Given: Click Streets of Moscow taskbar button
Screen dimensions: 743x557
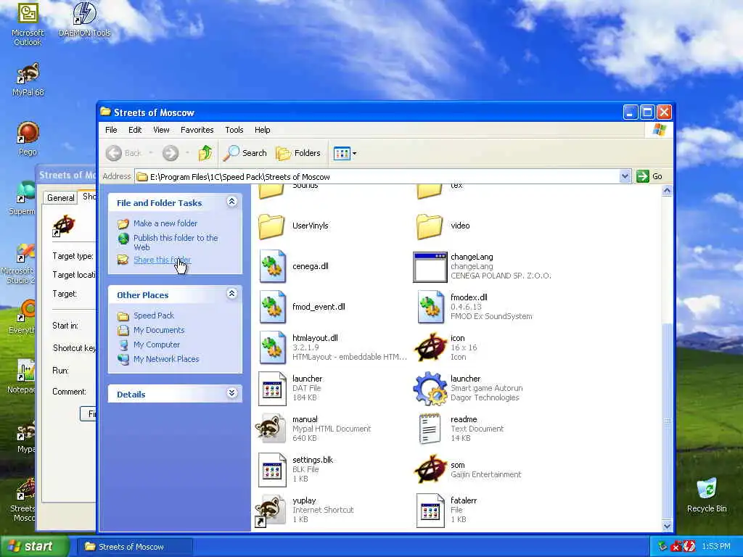Looking at the screenshot, I should coord(135,547).
